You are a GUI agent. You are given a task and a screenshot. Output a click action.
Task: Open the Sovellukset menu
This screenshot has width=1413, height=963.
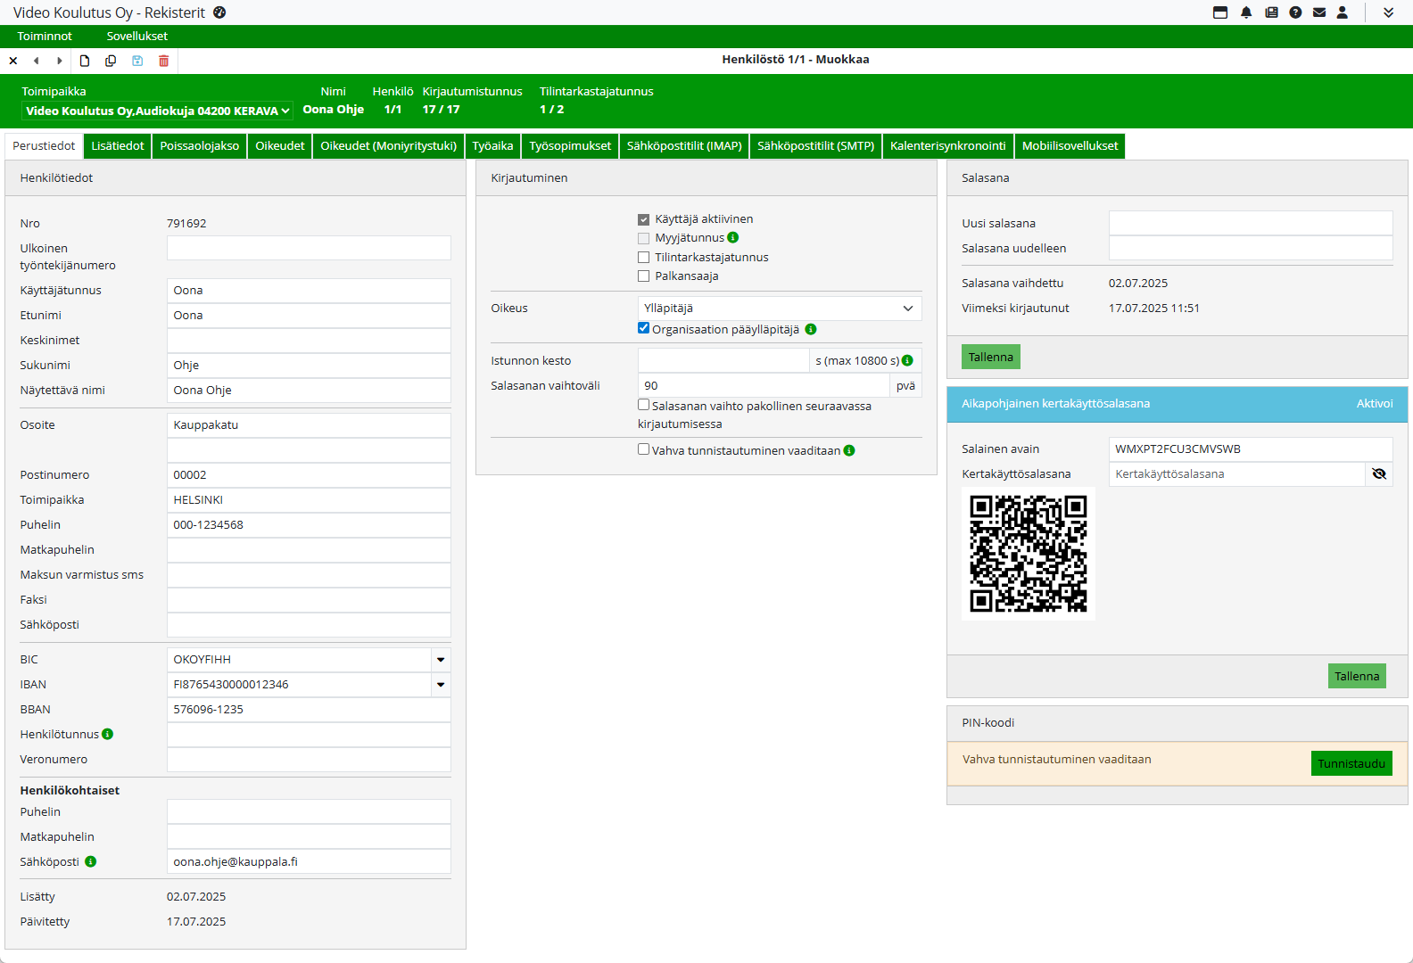(136, 37)
